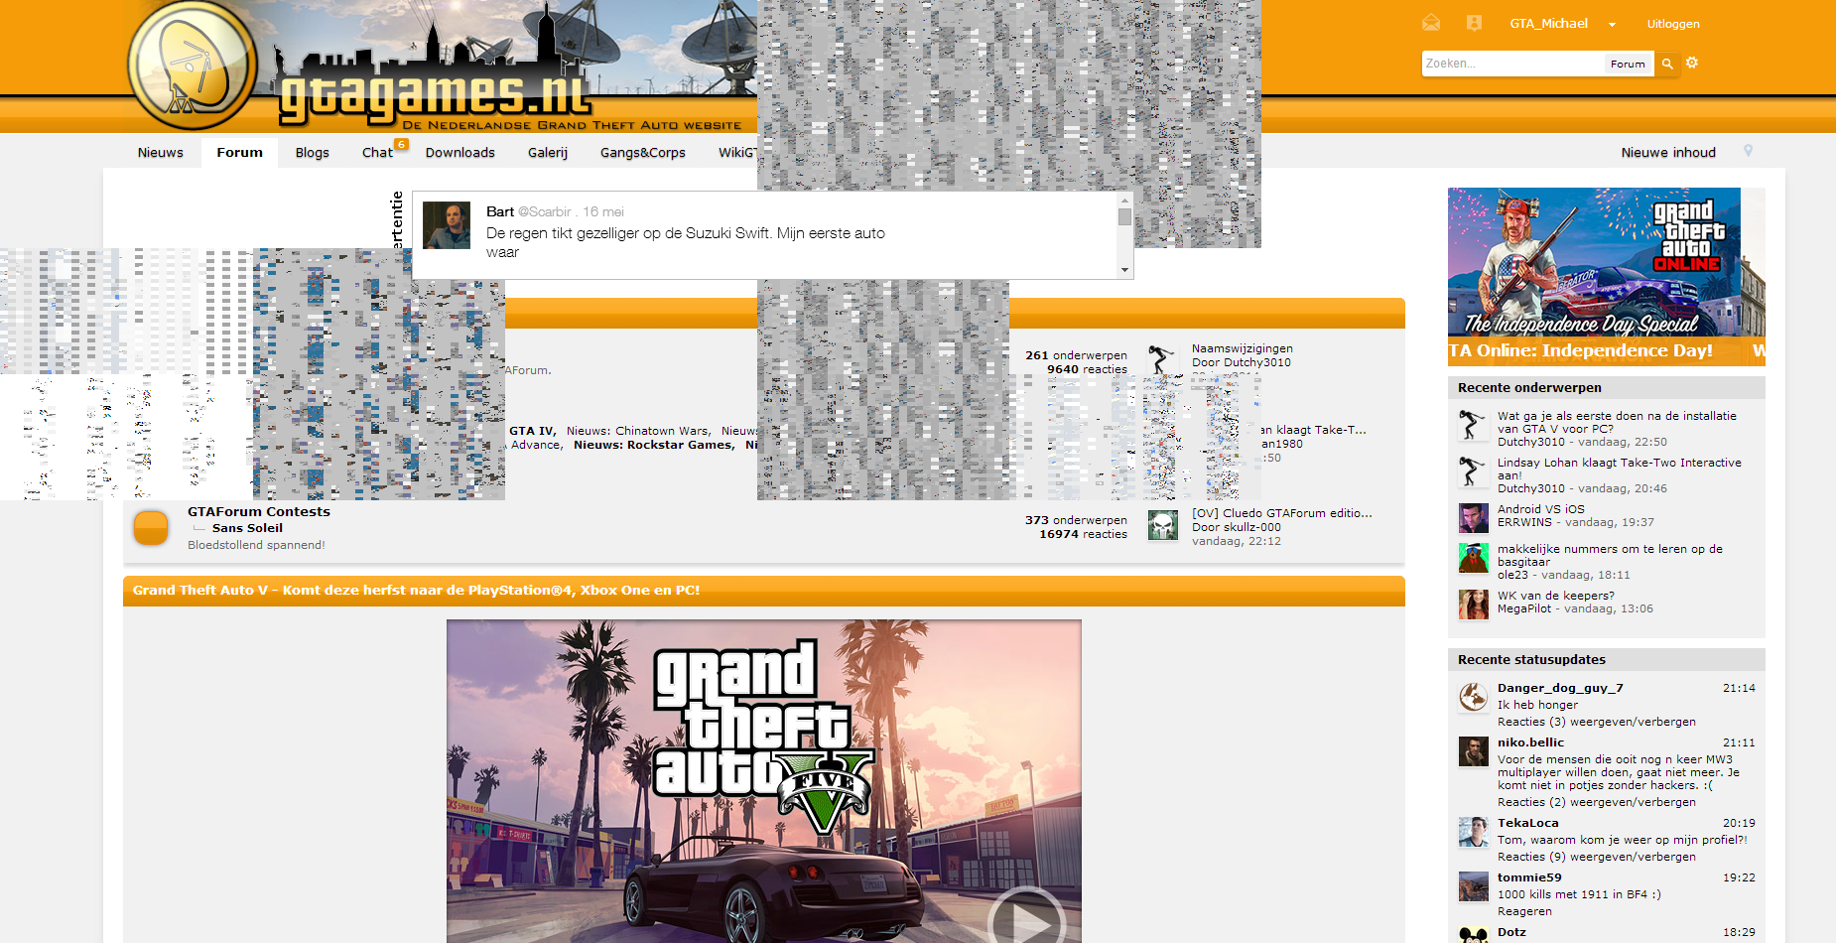Viewport: 1836px width, 943px height.
Task: Open the Dotz profile link
Action: click(x=1511, y=932)
